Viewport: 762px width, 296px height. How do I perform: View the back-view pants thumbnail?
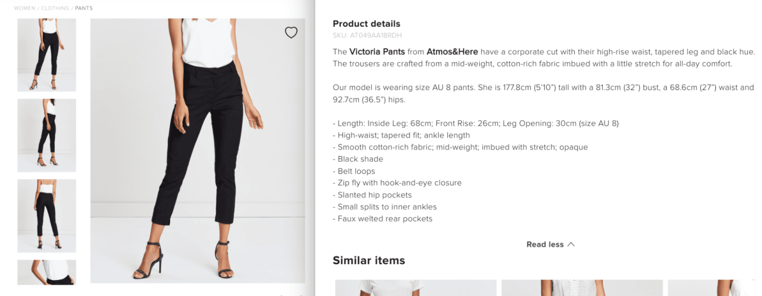(x=46, y=215)
